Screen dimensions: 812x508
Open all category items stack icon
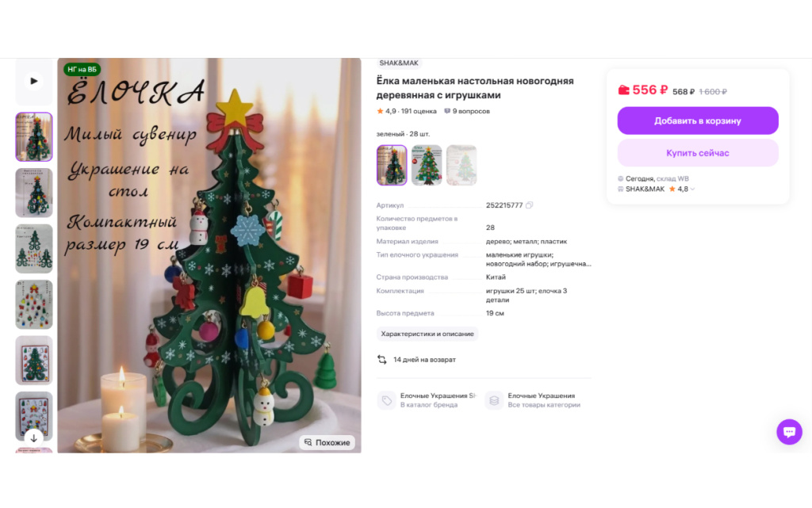pyautogui.click(x=494, y=400)
